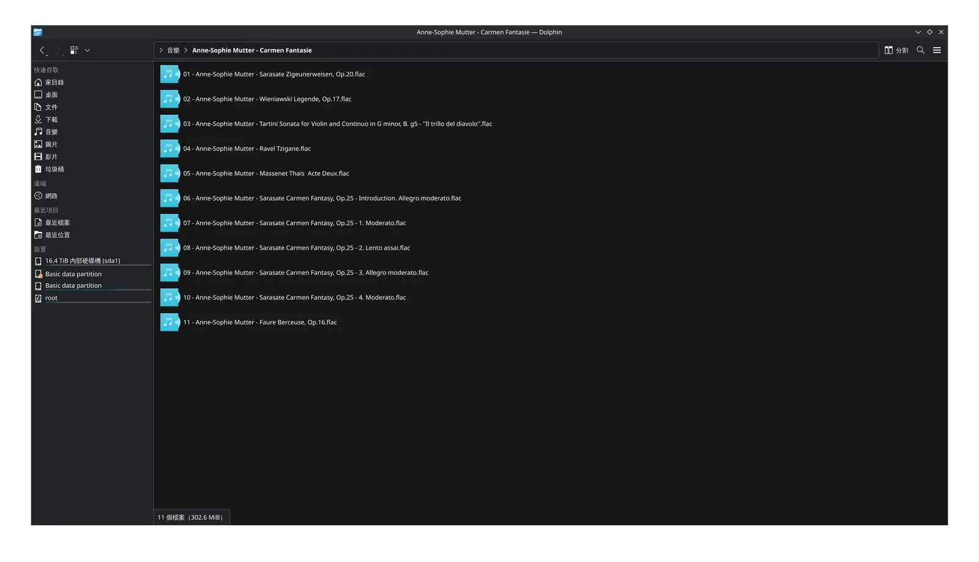Keep window above using the diamond button
Viewport: 979px width, 562px height.
tap(929, 32)
